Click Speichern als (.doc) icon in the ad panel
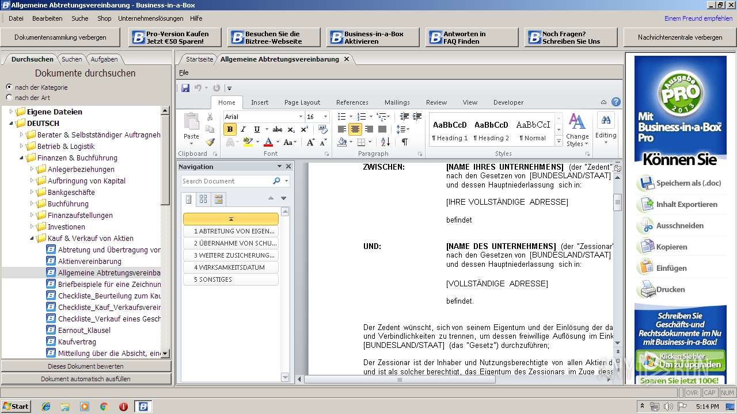 coord(647,183)
